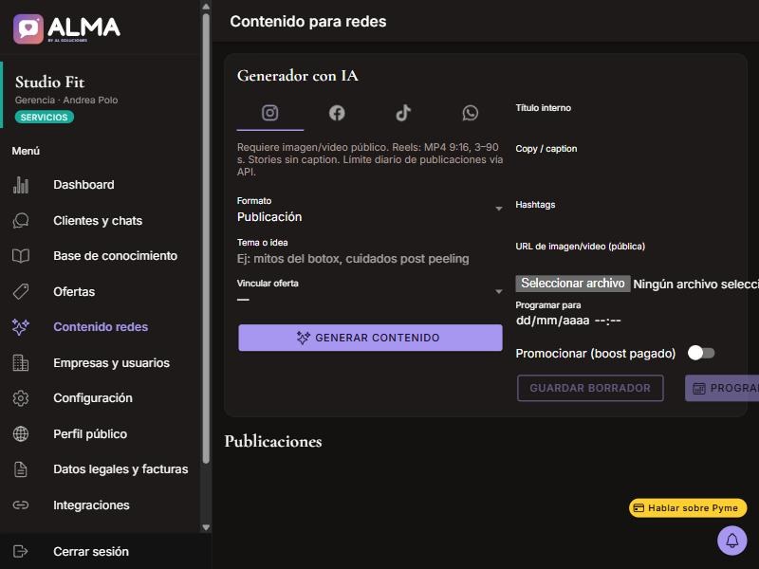Click sidebar scrollbar up arrow
The height and width of the screenshot is (569, 759).
pos(206,7)
